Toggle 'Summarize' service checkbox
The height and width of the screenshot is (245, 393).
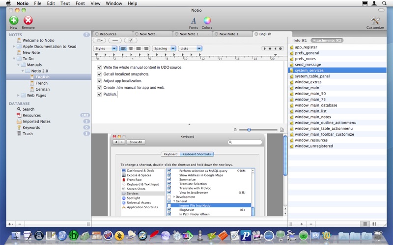tap(169, 179)
